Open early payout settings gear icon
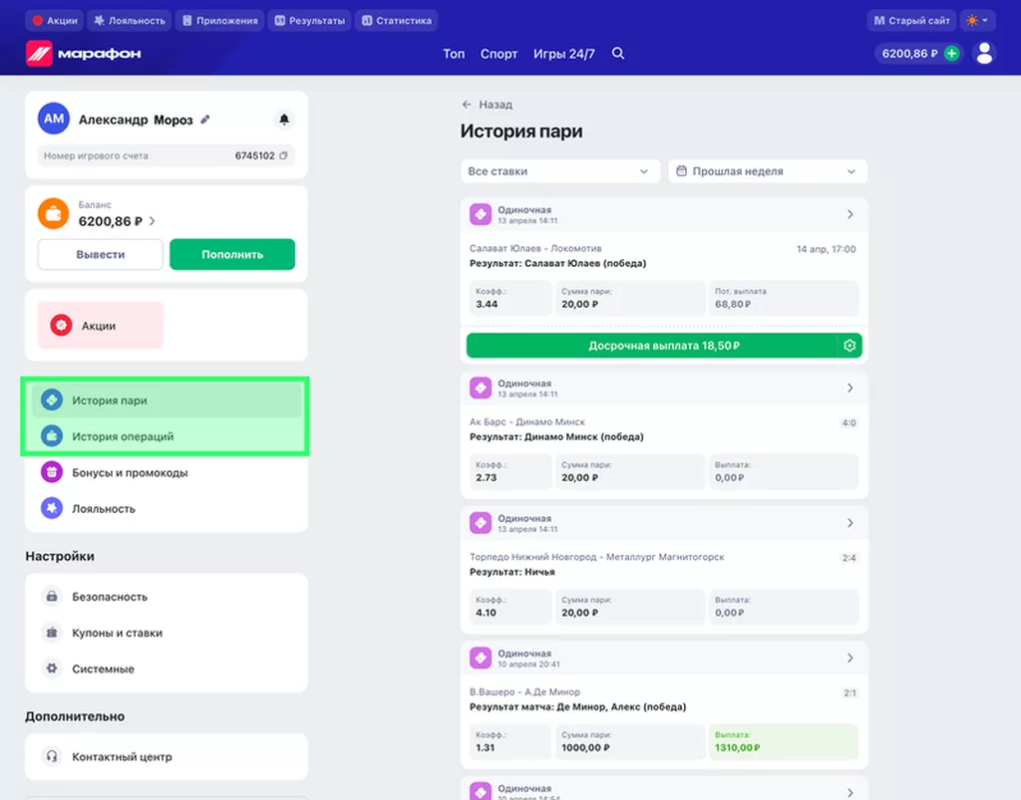The width and height of the screenshot is (1021, 800). [850, 346]
